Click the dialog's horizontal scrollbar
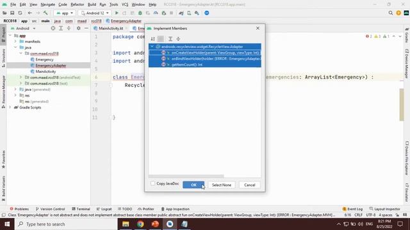 point(186,176)
